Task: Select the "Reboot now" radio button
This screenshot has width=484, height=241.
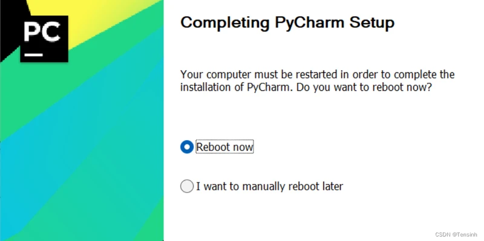Action: coord(187,147)
